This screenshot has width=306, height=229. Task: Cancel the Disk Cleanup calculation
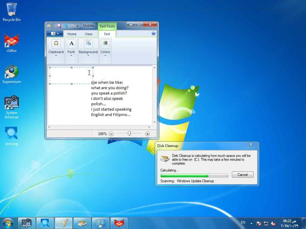[x=243, y=175]
